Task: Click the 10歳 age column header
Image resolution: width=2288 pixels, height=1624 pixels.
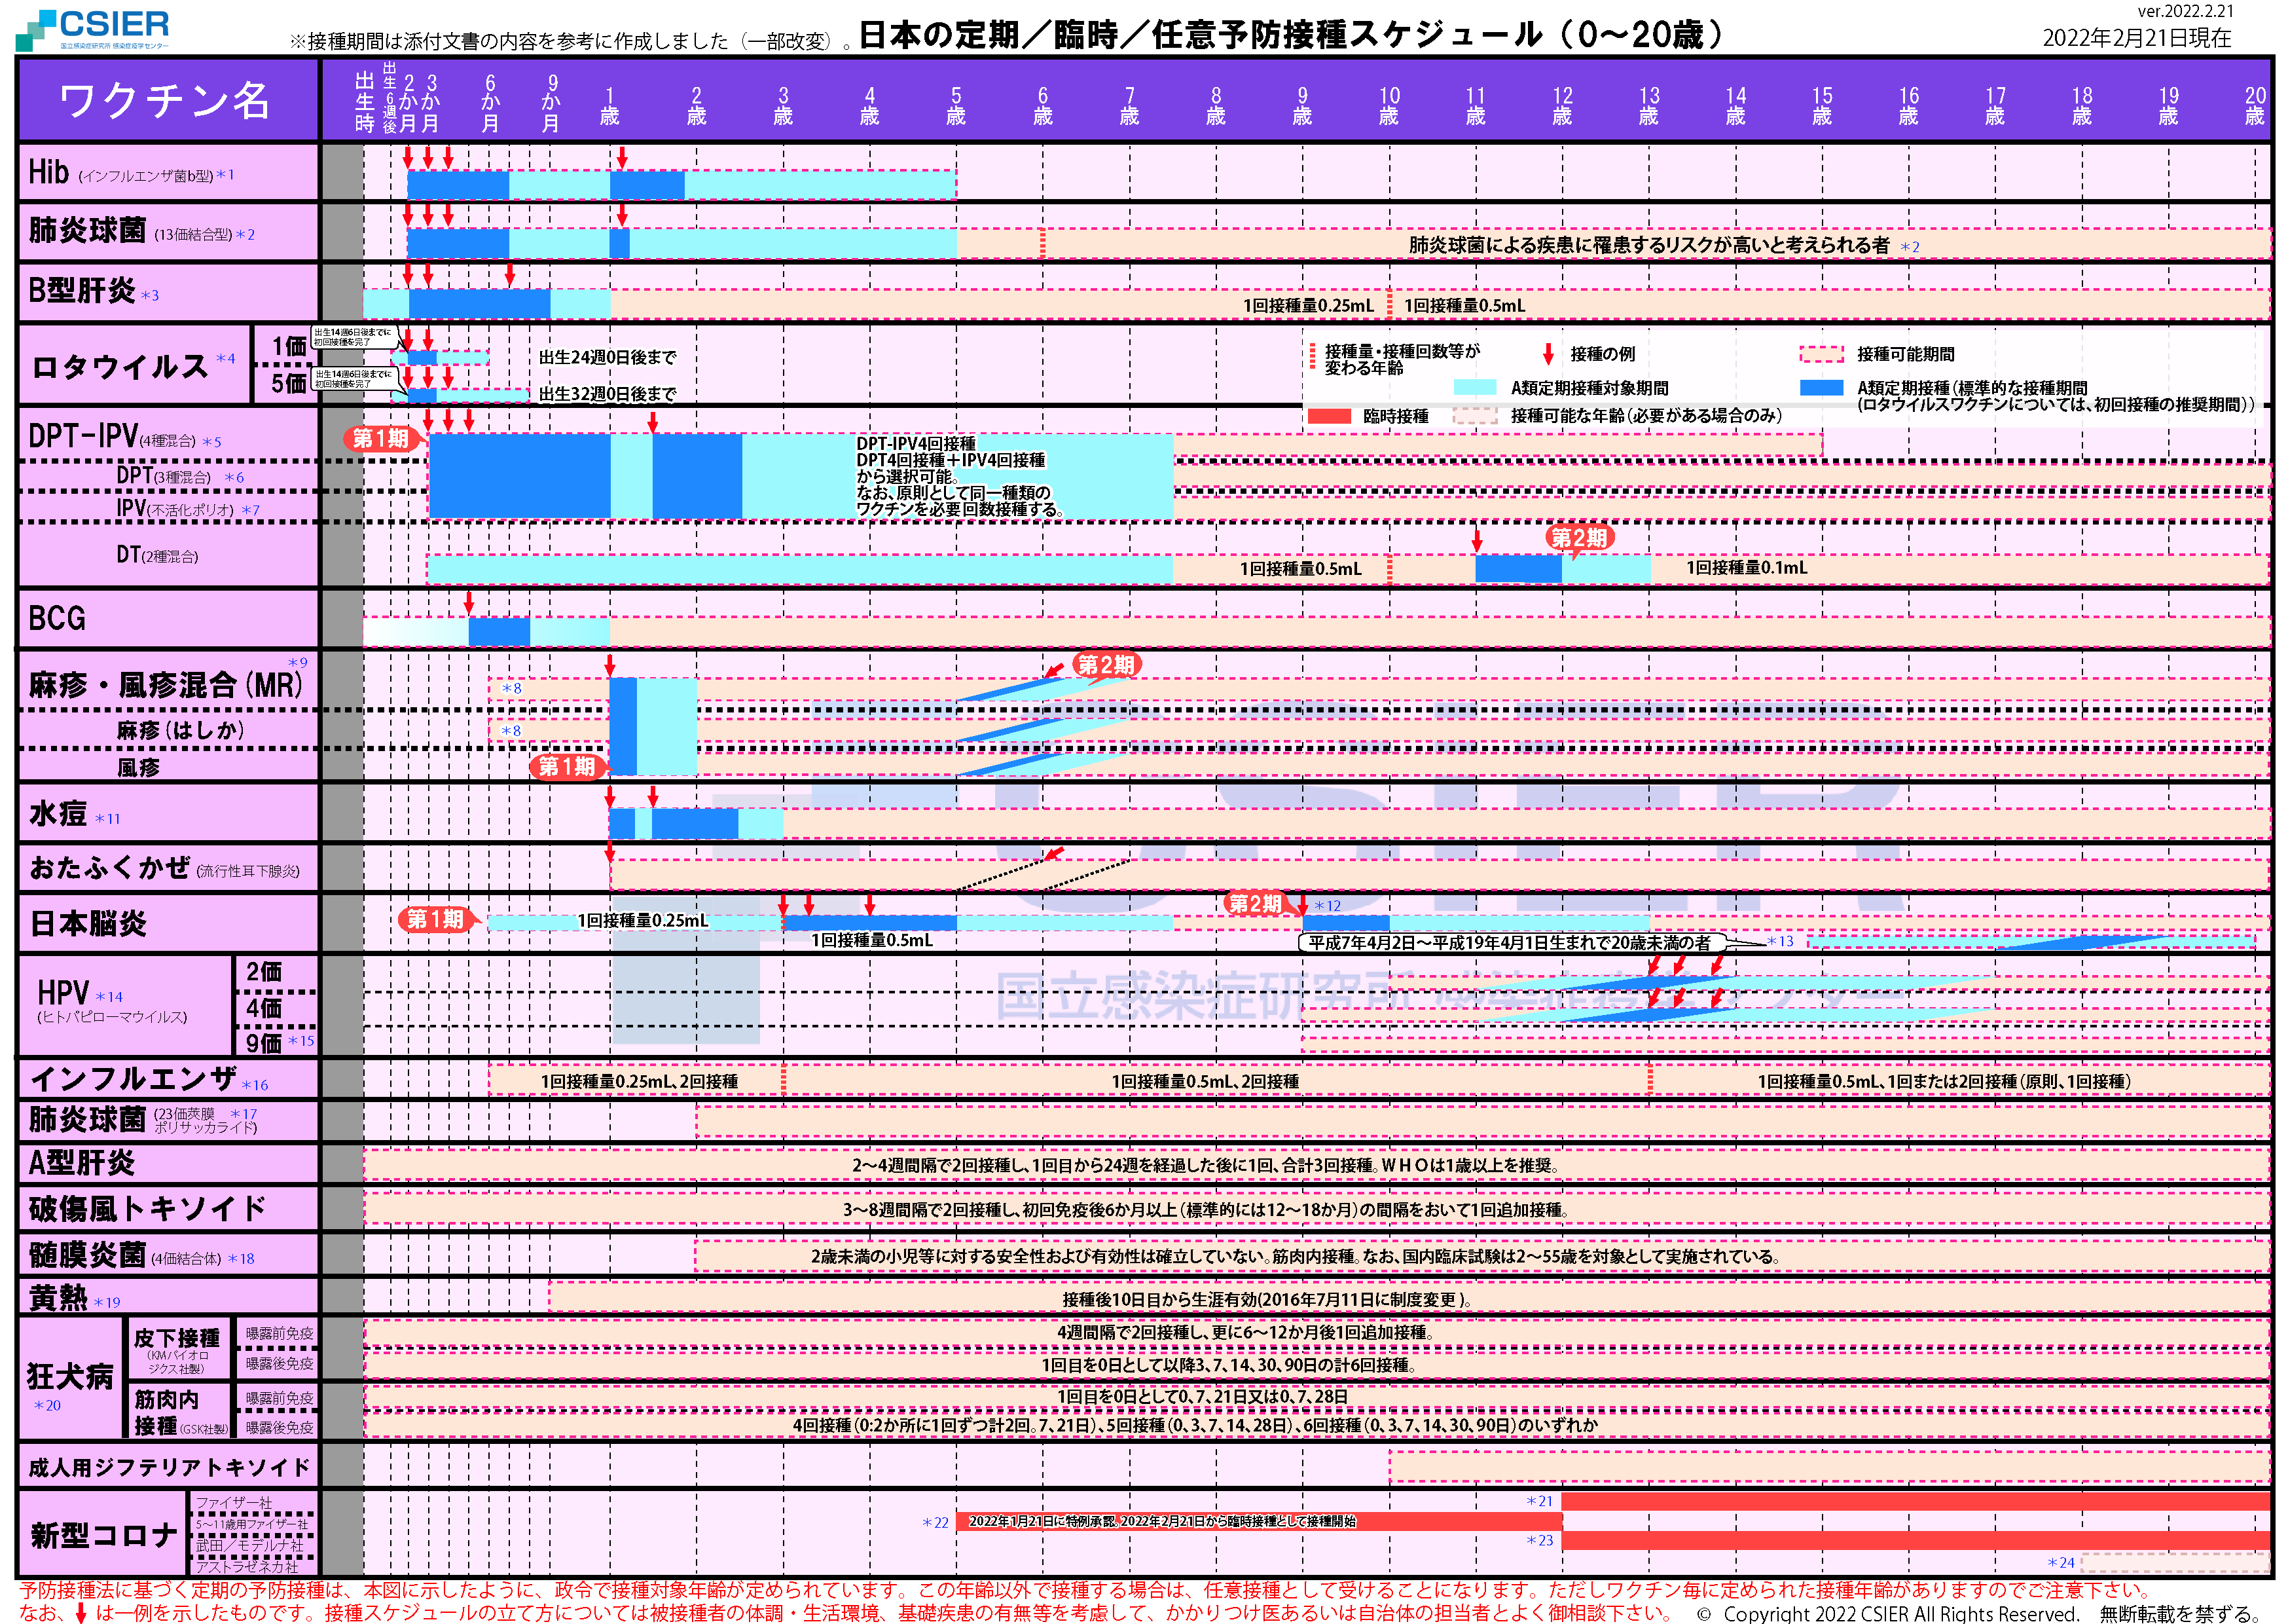Action: 1389,105
